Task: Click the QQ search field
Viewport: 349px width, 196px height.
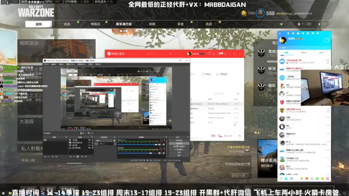Action: 304,47
